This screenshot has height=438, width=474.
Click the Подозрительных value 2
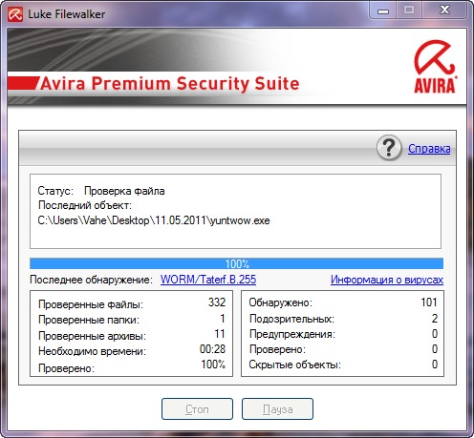pos(435,319)
